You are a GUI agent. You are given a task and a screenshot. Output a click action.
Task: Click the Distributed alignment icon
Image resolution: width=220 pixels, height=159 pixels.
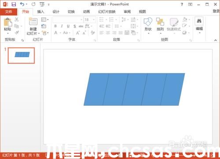[127, 33]
